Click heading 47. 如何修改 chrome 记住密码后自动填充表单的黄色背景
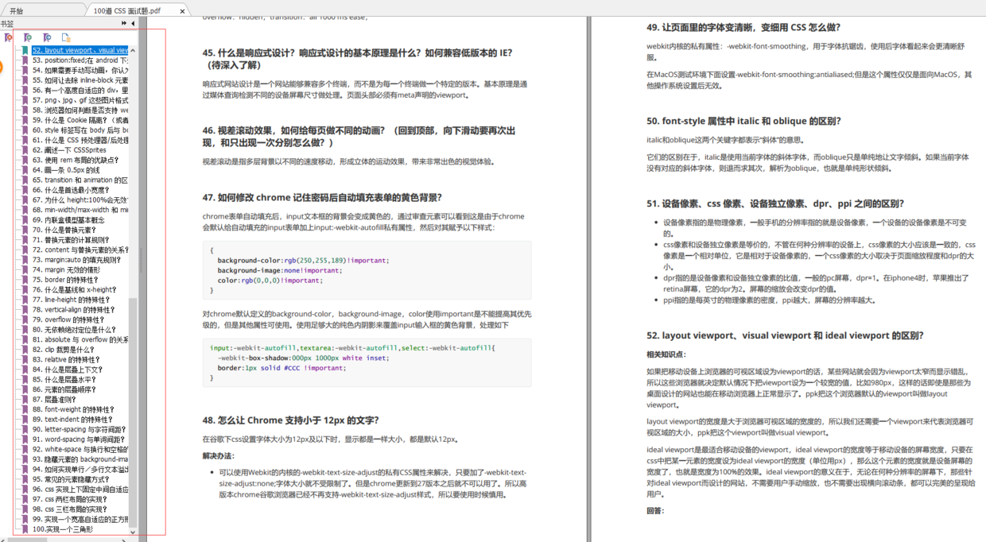The height and width of the screenshot is (542, 986). coord(322,198)
